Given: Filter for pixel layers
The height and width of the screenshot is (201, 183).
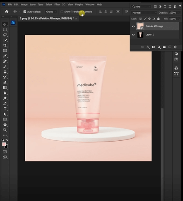Looking at the screenshot, I should coord(155,7).
